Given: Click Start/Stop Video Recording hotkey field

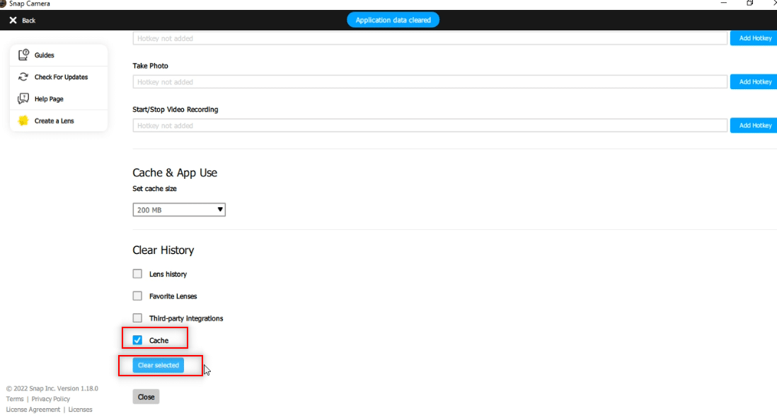Looking at the screenshot, I should coord(430,125).
